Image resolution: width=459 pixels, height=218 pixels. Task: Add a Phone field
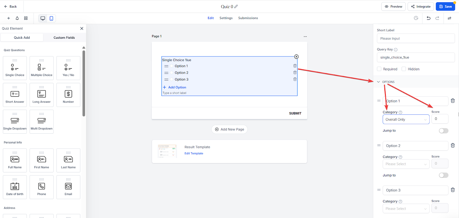[x=42, y=187]
